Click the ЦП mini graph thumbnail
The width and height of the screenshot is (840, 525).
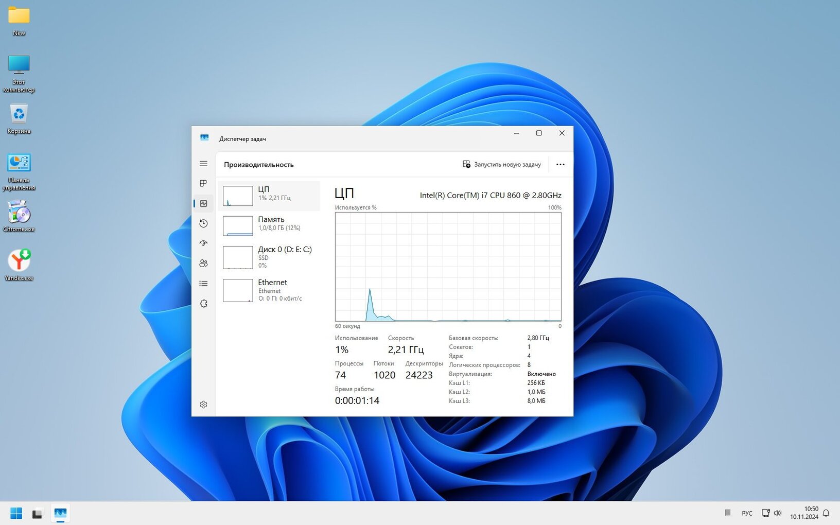(x=238, y=196)
